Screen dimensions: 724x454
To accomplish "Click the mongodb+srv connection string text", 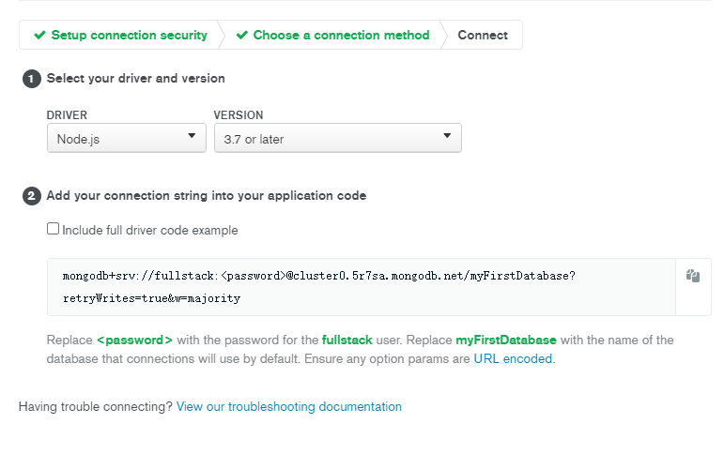I will (319, 276).
